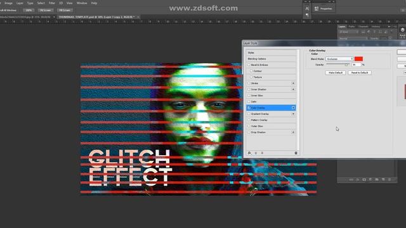Click the Fill Screen button
Image resolution: width=406 pixels, height=228 pixels.
click(x=65, y=10)
